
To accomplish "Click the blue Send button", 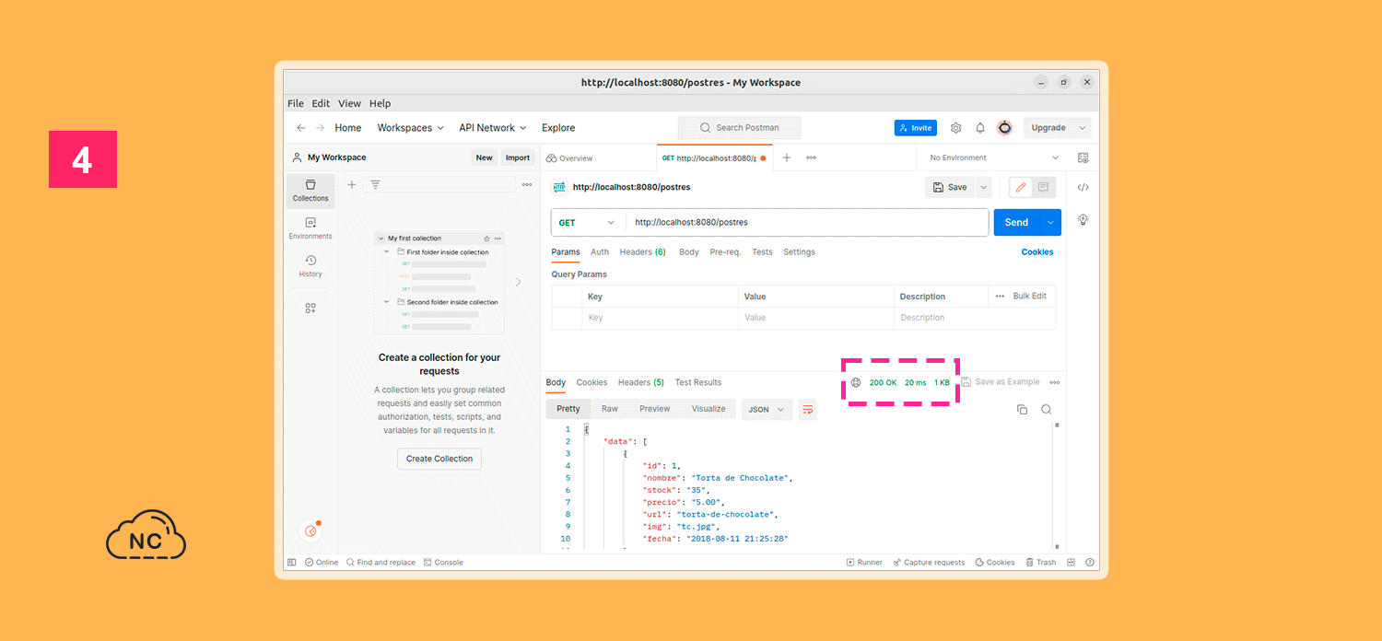I will click(1016, 223).
